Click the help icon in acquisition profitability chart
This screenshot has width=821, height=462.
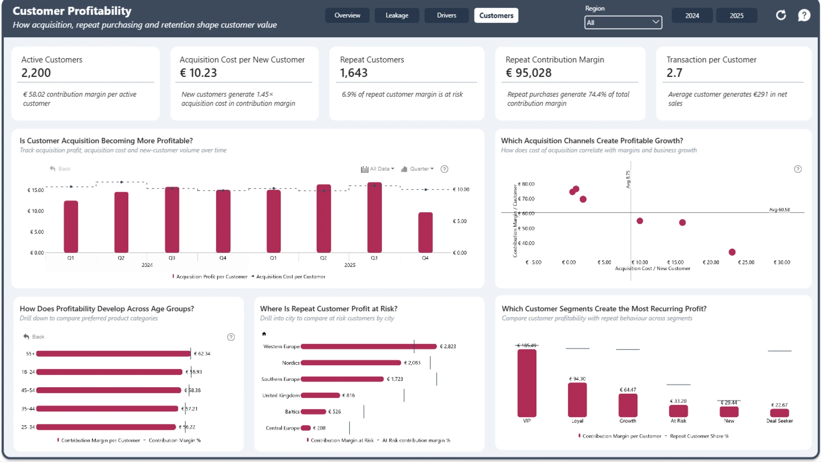click(x=444, y=169)
